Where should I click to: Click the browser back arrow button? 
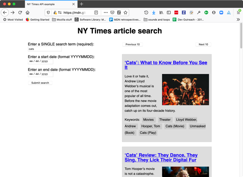(5, 12)
